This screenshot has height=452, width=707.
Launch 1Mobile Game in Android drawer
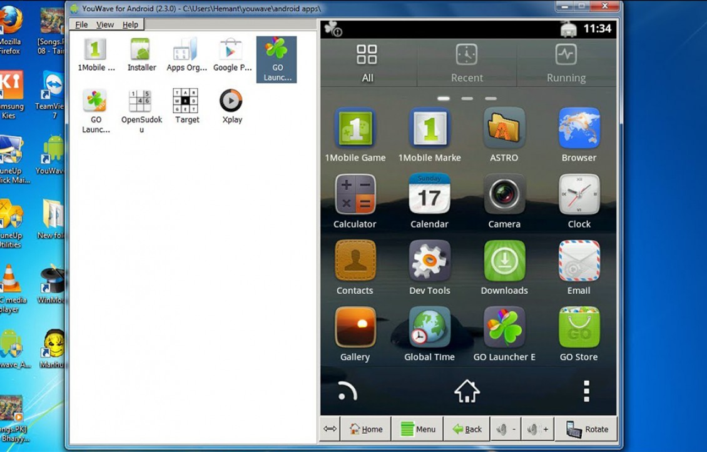(355, 135)
